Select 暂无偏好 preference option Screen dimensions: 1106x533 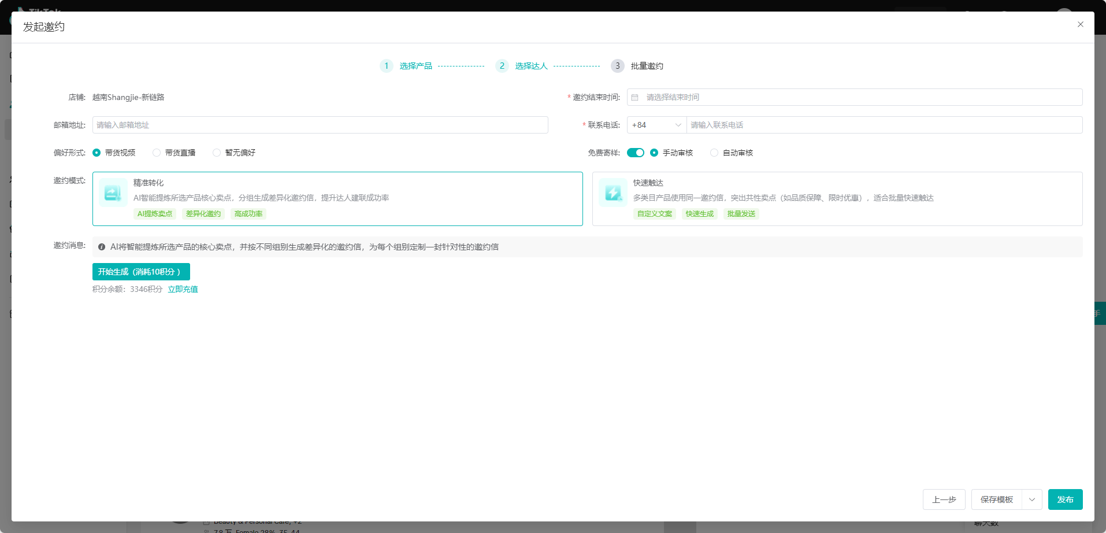pos(217,153)
